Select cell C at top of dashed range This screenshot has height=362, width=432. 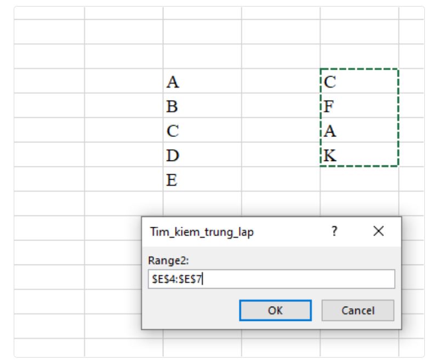coord(359,82)
